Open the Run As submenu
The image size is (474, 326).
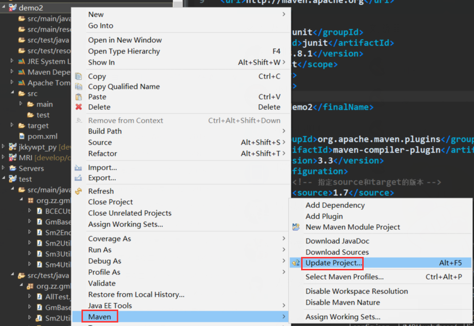coord(100,249)
